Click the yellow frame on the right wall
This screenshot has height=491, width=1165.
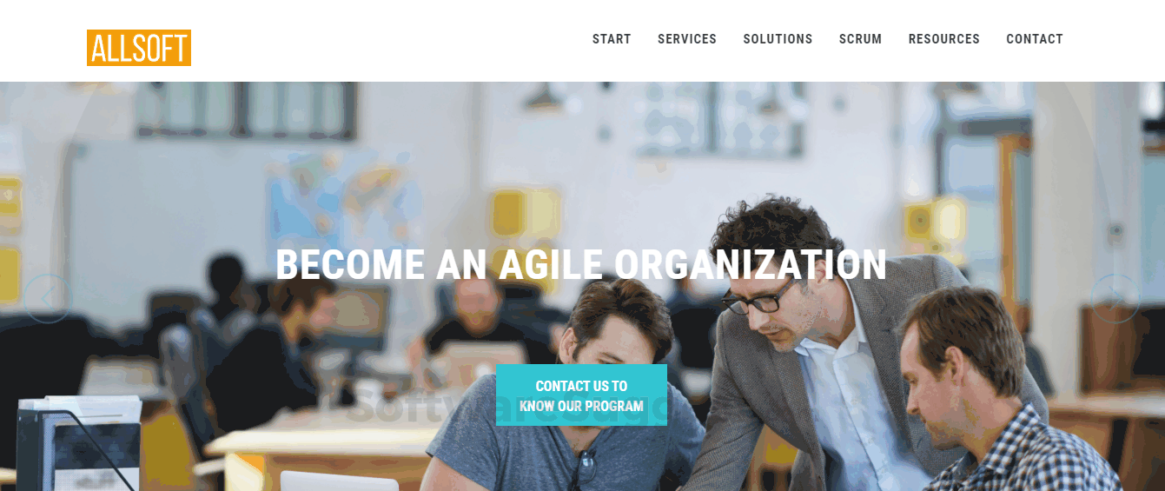[934, 223]
